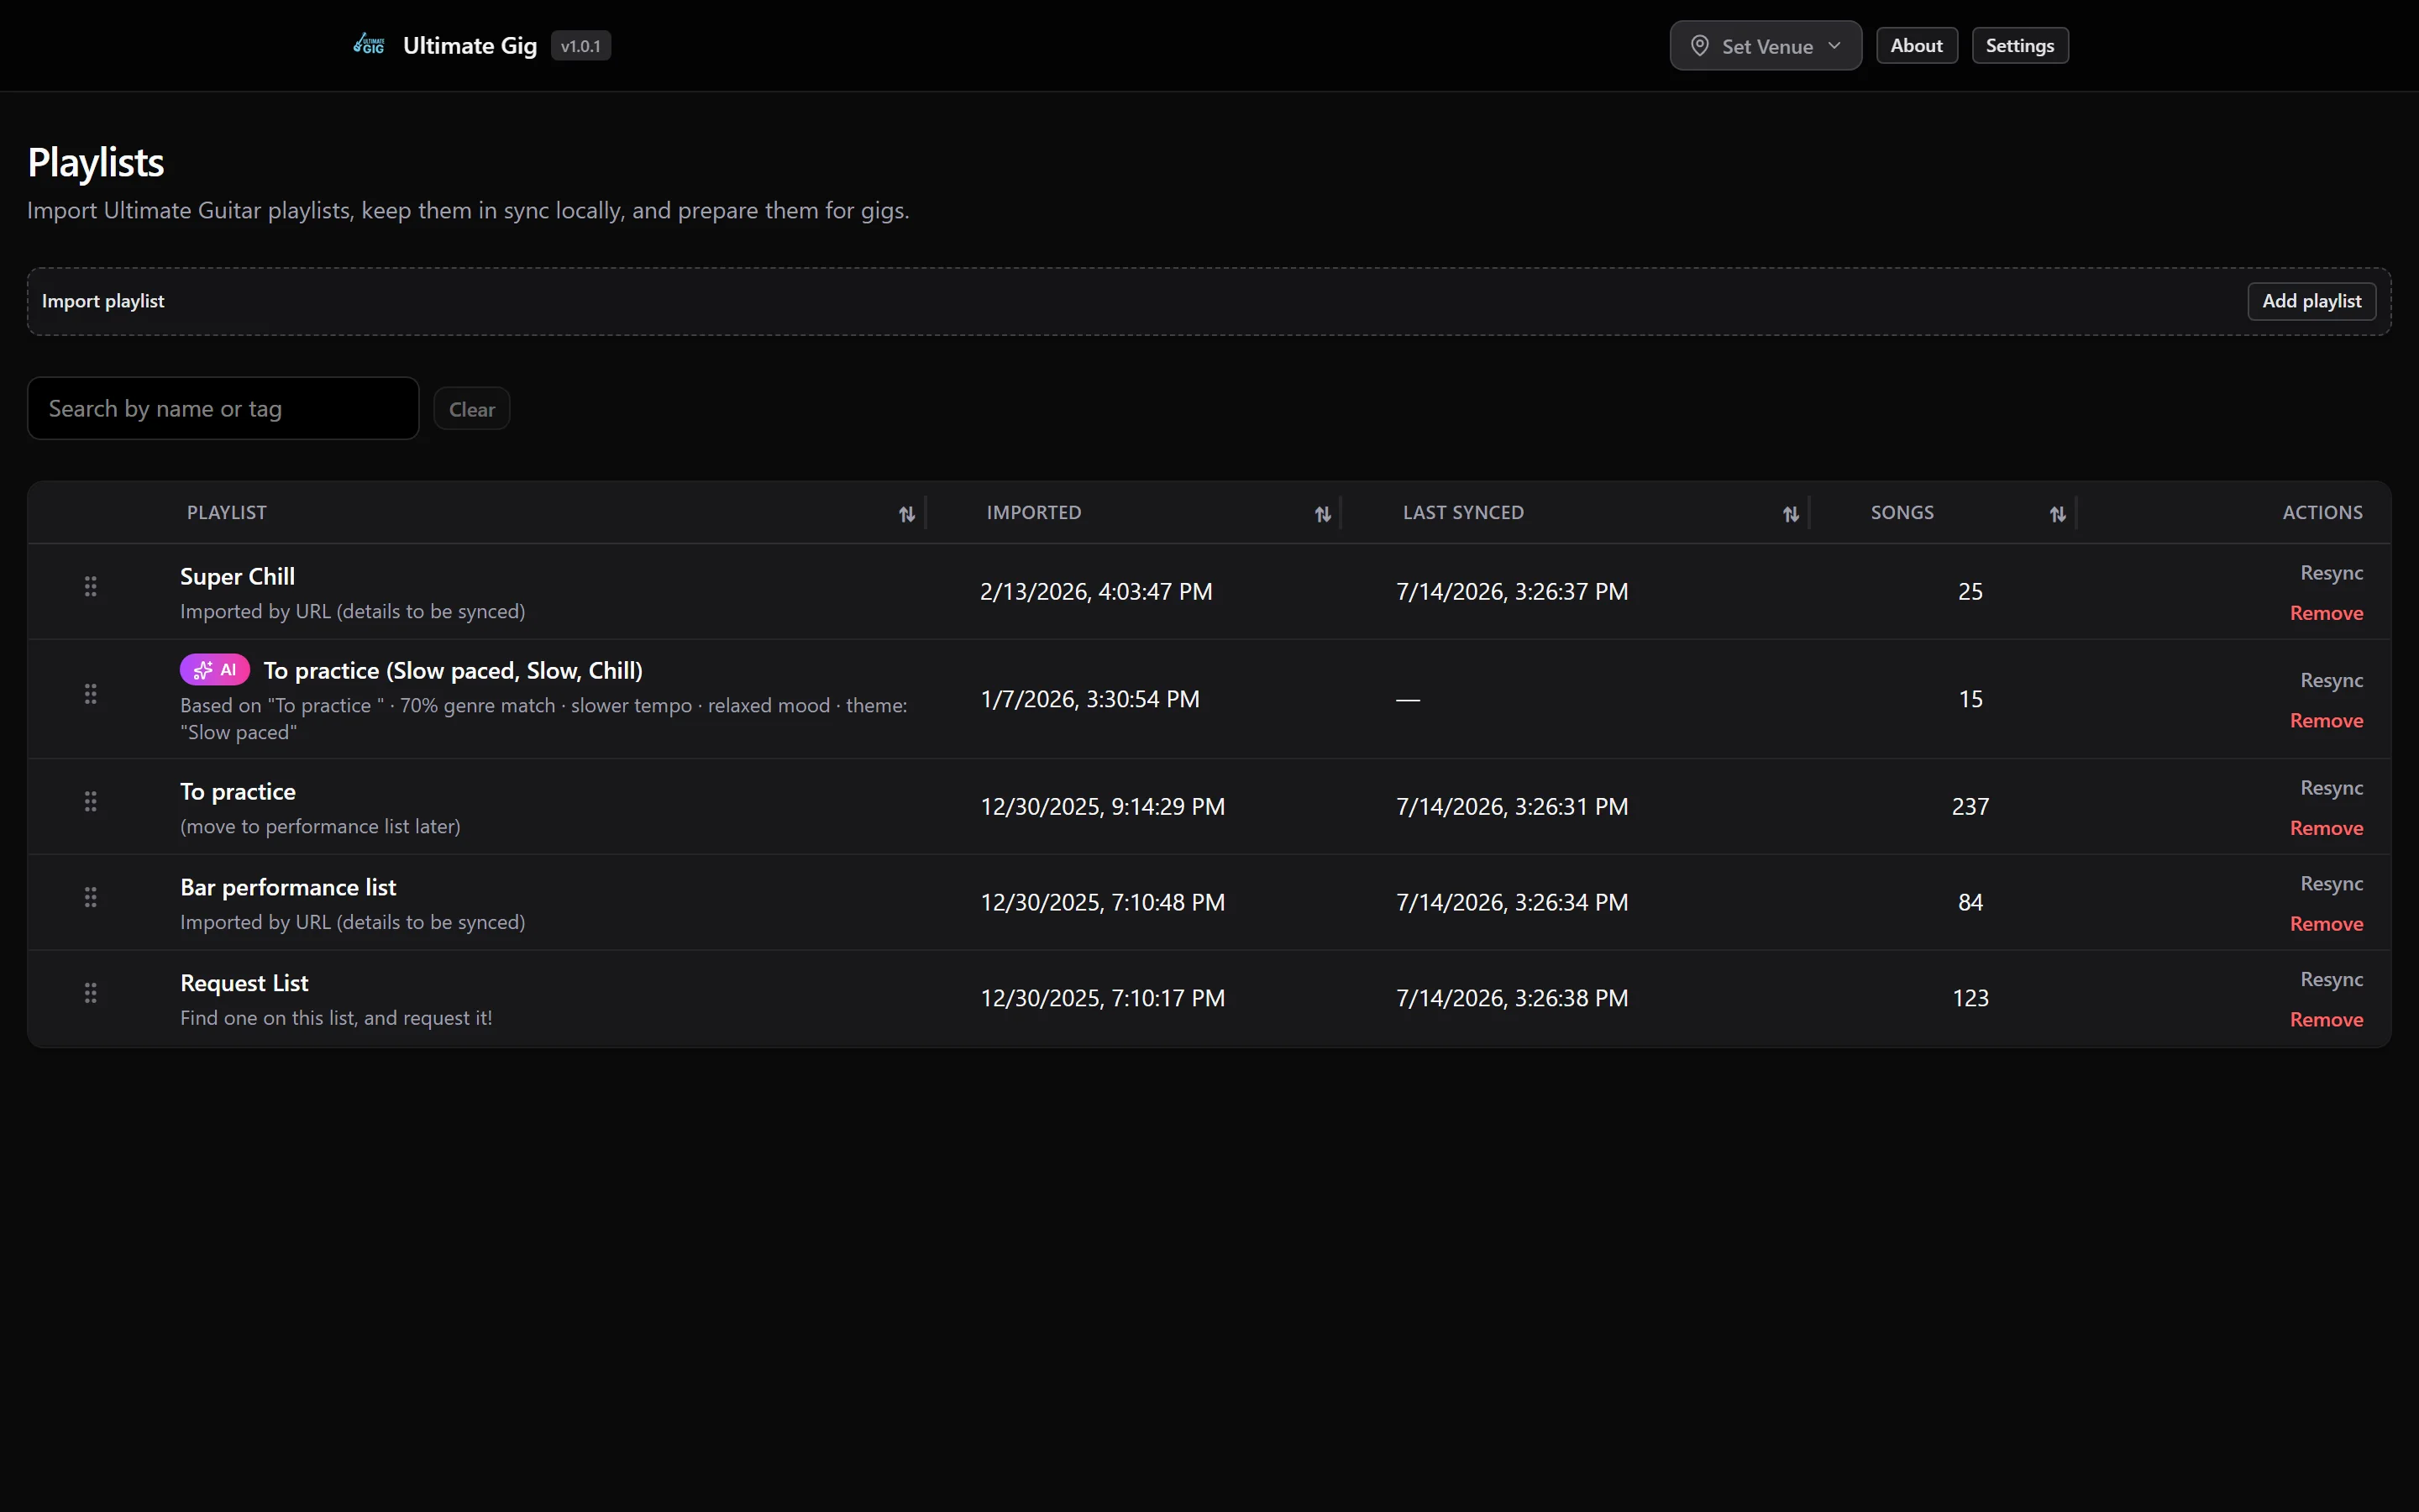Click the v1.0.1 version badge
Screen dimensions: 2419x1512
[x=580, y=46]
